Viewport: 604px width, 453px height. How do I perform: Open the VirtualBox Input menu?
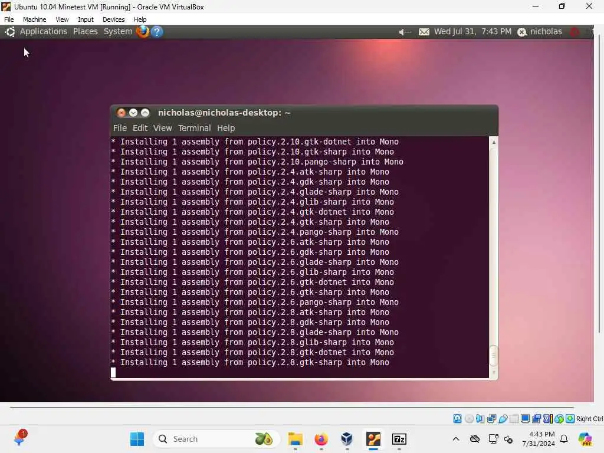pos(86,19)
